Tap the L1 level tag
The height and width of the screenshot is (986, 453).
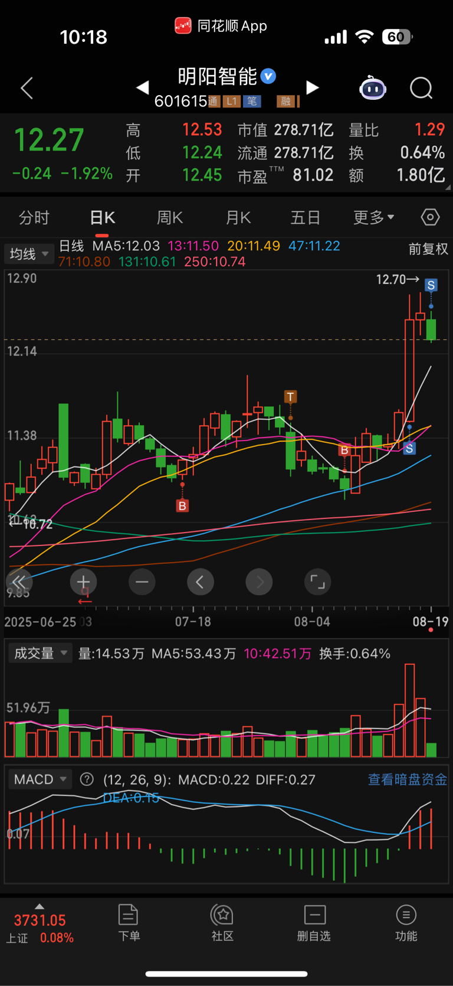232,102
